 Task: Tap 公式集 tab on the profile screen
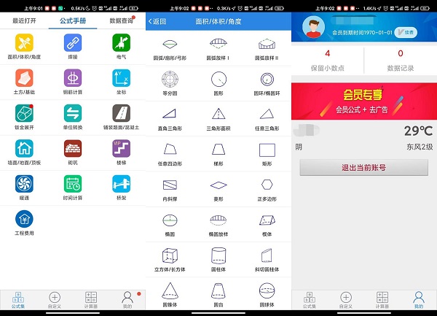click(x=310, y=300)
